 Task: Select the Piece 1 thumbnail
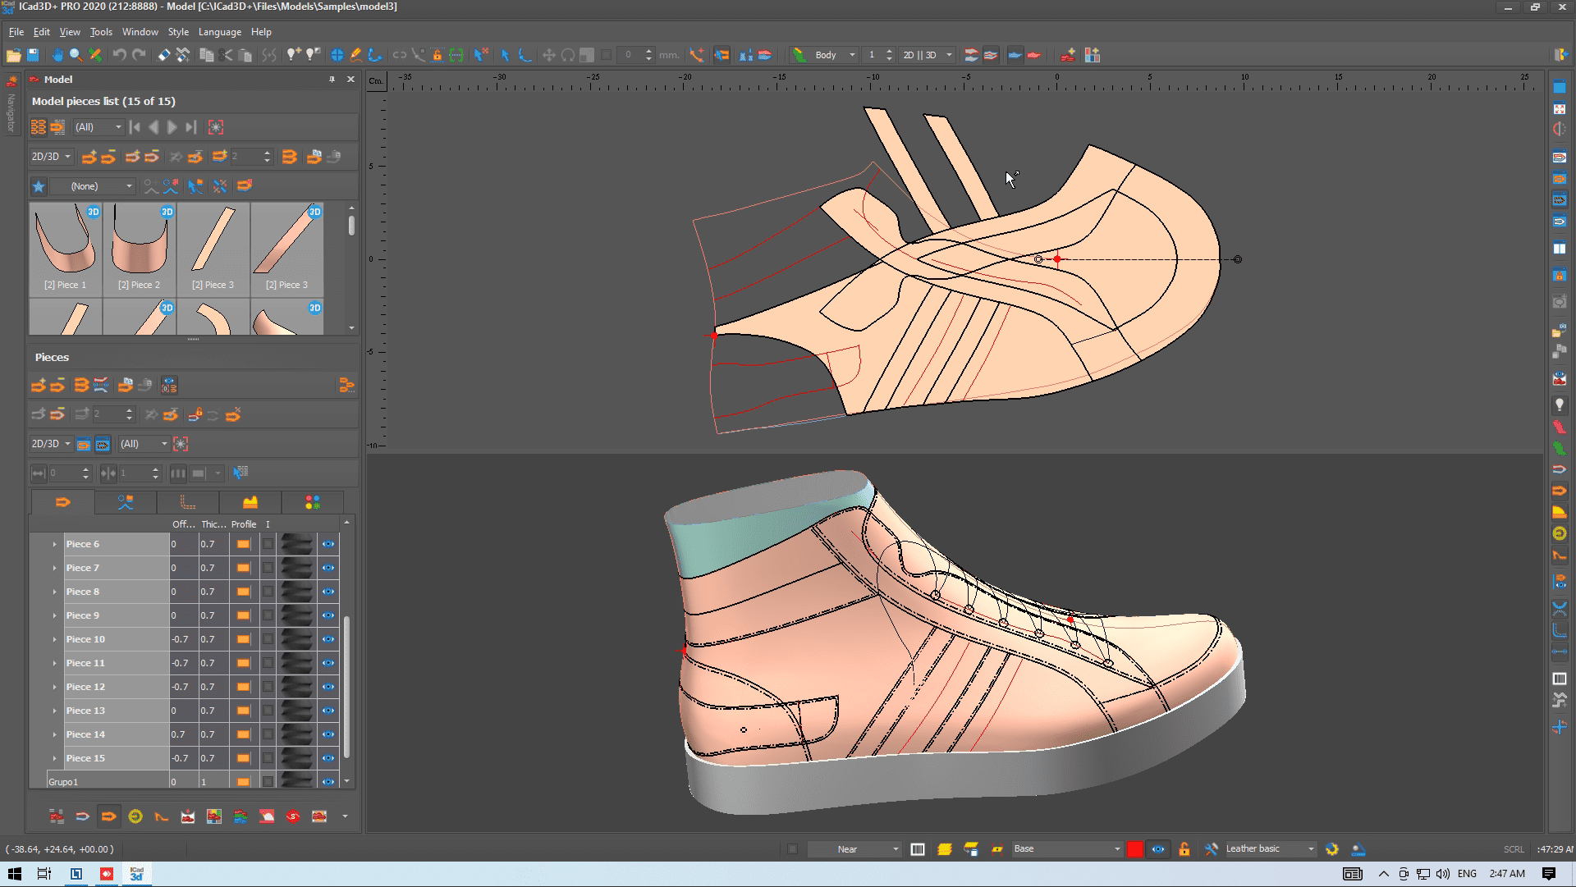pos(66,249)
